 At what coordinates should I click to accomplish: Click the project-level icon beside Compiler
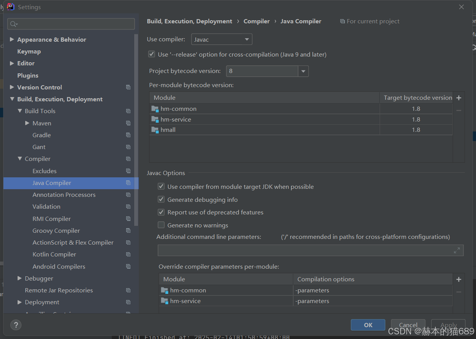pyautogui.click(x=128, y=159)
